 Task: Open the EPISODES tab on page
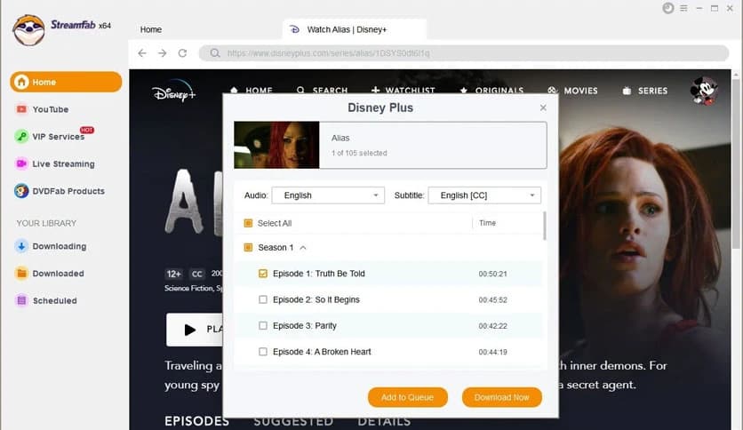pos(196,421)
